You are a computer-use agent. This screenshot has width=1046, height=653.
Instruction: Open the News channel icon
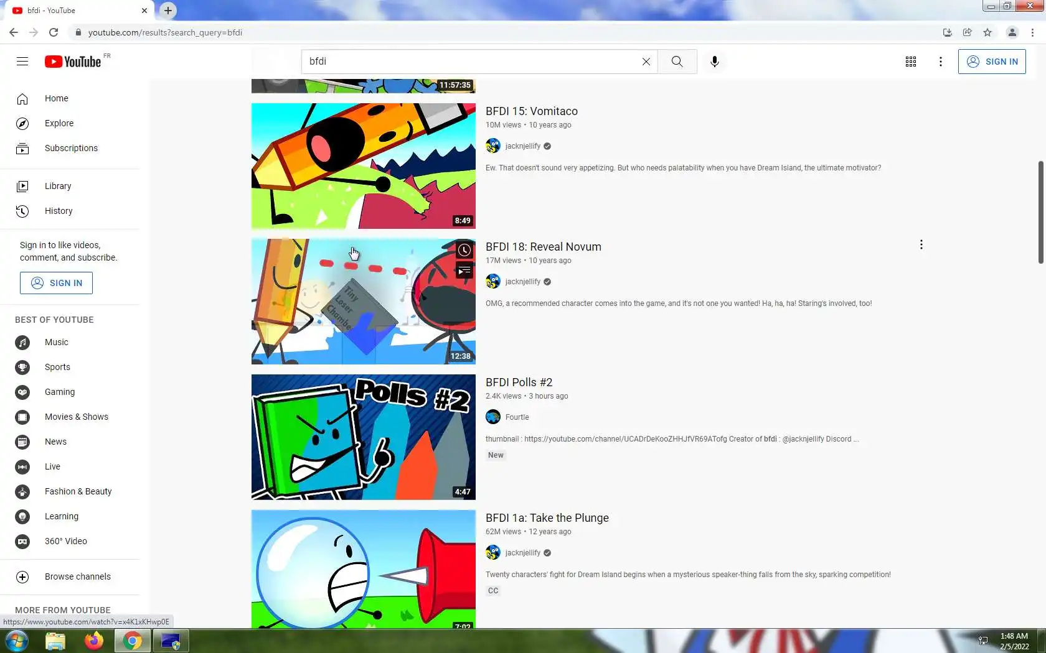point(22,442)
